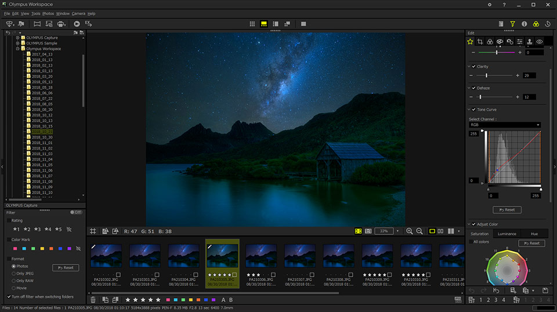Click the zoom in magnifier icon
Image resolution: width=557 pixels, height=312 pixels.
tap(409, 231)
